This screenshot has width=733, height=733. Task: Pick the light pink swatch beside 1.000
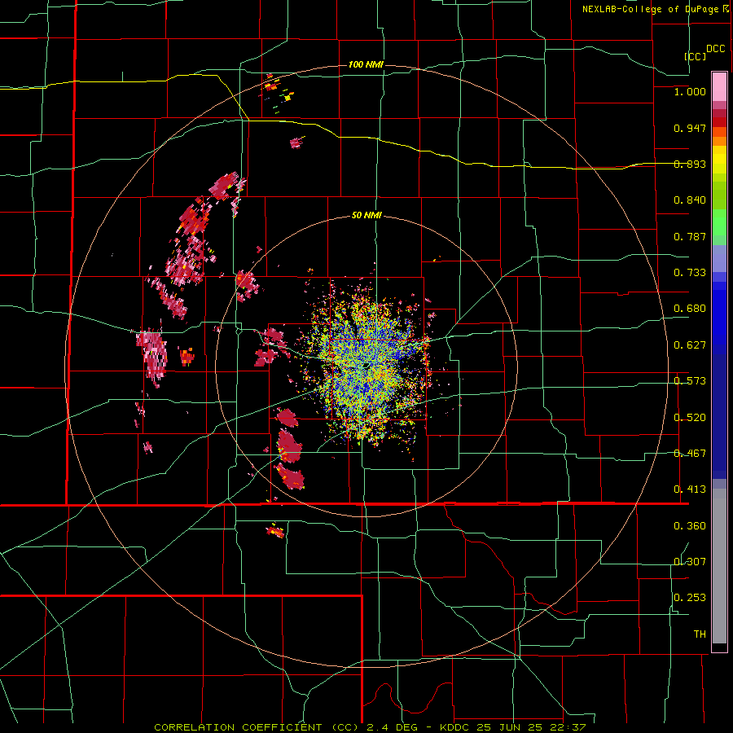[719, 87]
